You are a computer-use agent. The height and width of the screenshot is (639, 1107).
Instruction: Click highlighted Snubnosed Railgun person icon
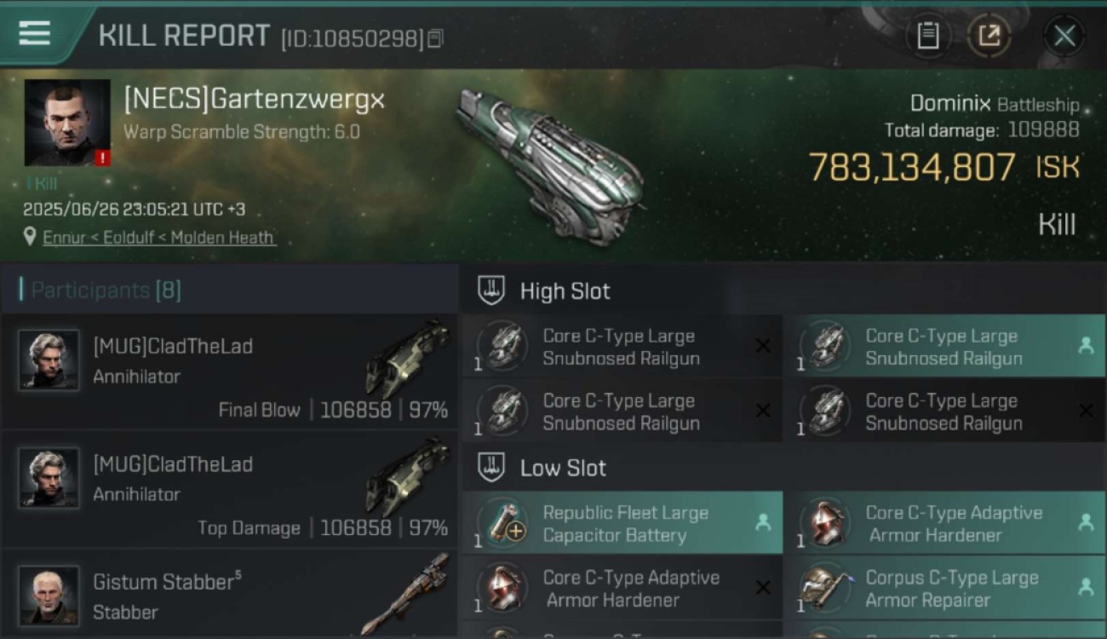[1086, 346]
